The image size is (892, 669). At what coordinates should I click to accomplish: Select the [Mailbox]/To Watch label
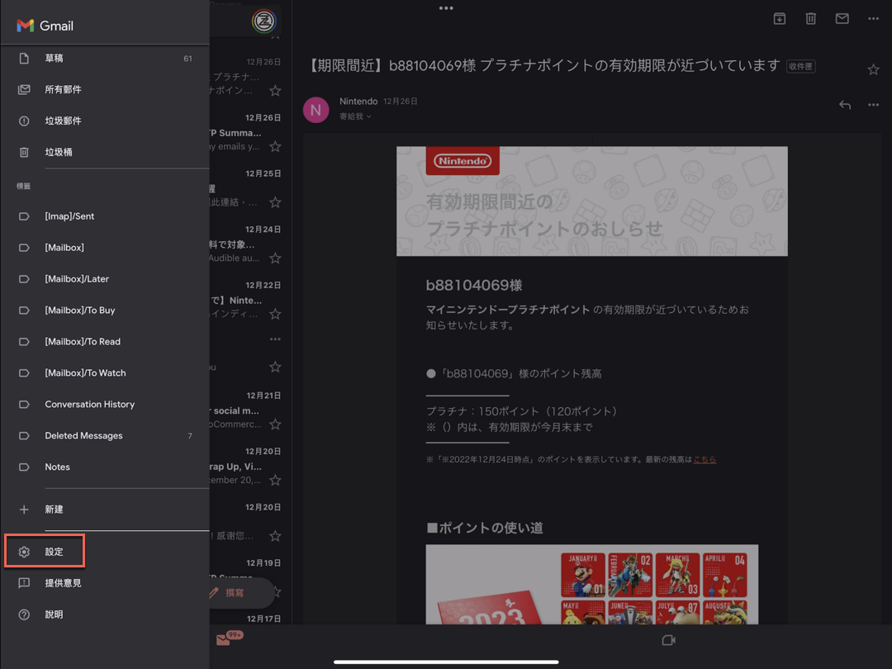tap(105, 372)
